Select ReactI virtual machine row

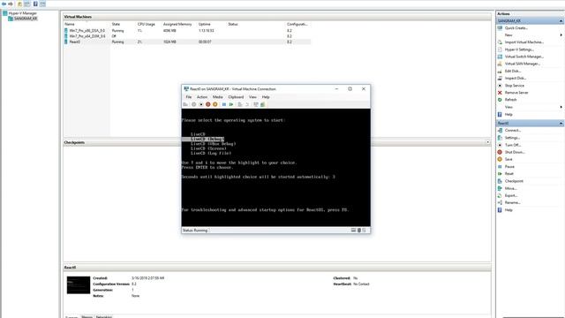click(187, 42)
